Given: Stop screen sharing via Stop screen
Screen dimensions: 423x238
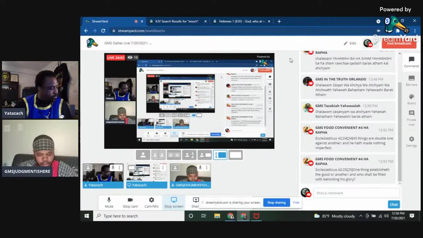Looking at the screenshot, I should 174,202.
